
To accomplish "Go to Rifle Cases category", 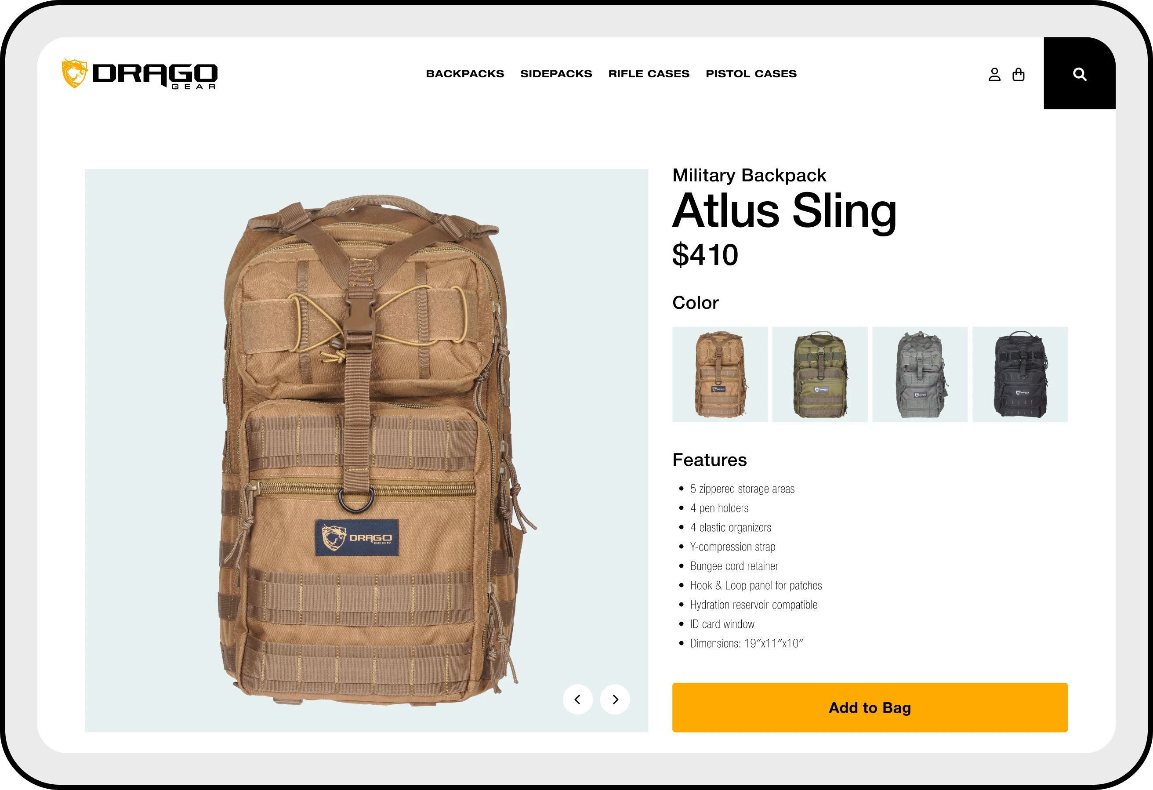I will (649, 73).
